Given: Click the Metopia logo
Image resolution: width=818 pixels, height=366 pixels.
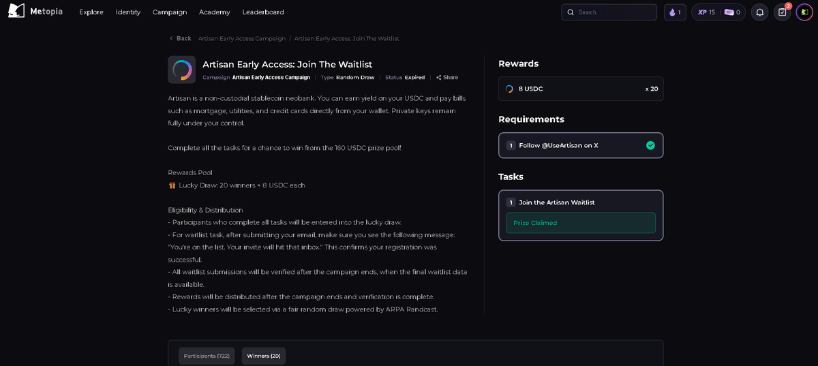Looking at the screenshot, I should [35, 12].
